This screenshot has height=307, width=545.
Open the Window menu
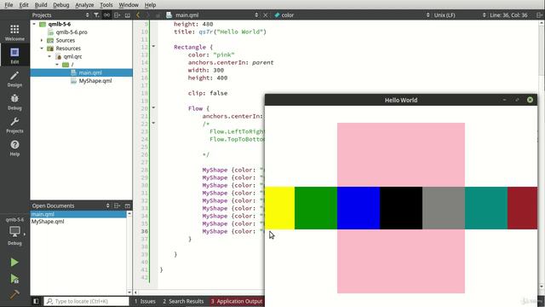click(129, 5)
